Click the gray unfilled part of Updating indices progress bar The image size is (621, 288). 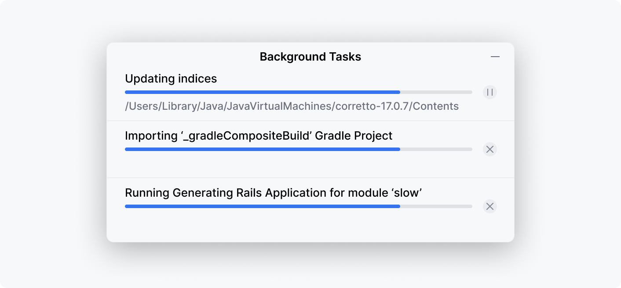[436, 92]
